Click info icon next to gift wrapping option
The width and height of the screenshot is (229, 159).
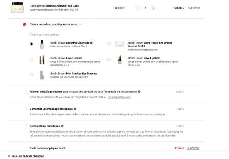(139, 91)
